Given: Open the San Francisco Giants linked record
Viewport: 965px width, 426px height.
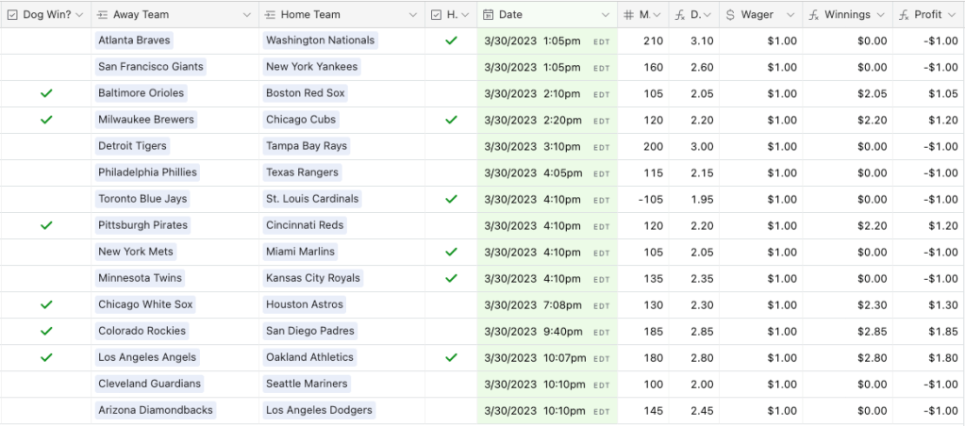Looking at the screenshot, I should pos(150,67).
